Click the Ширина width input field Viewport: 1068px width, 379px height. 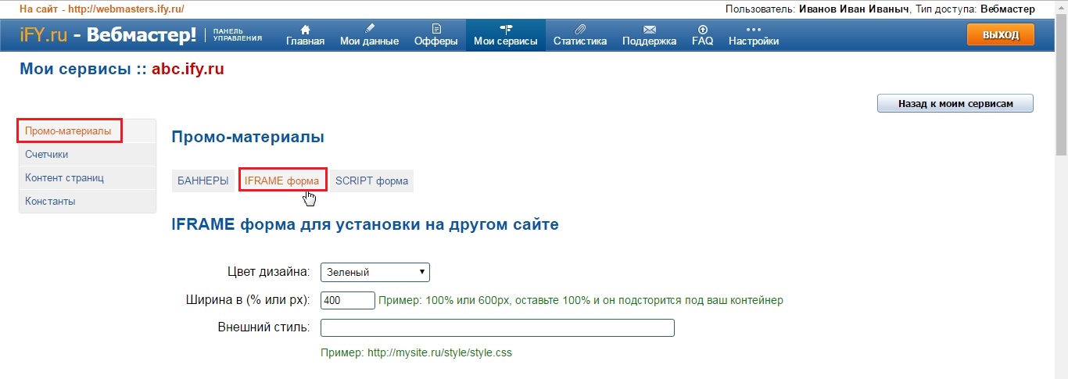[x=348, y=300]
